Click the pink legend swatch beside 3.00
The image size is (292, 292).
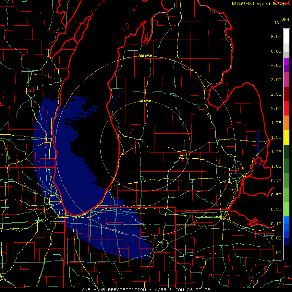click(286, 79)
